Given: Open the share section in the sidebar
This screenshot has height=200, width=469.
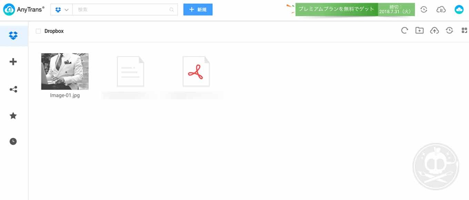Looking at the screenshot, I should pos(13,90).
